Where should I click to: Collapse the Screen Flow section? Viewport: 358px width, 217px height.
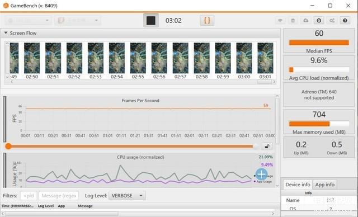6,33
